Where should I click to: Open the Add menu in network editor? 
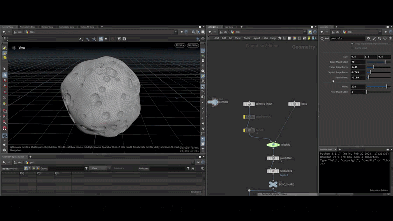(x=216, y=38)
